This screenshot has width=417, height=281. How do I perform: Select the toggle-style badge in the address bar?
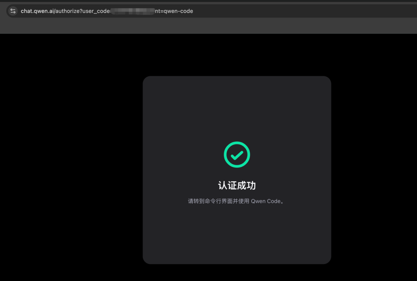pyautogui.click(x=13, y=11)
